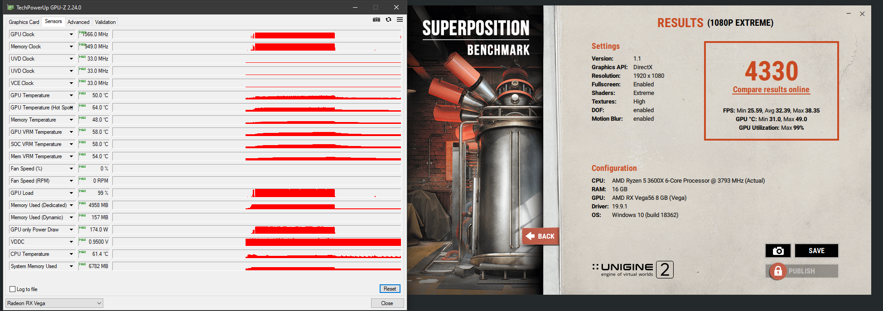Click the 1566.0 MHz GPU Clock value
This screenshot has width=883, height=311.
(94, 34)
